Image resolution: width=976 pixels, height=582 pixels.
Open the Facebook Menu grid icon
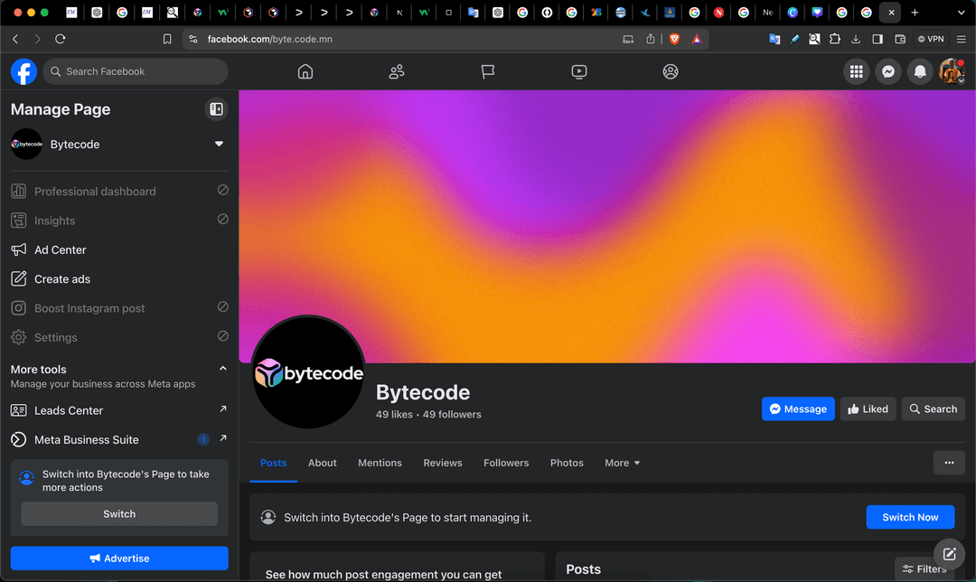click(857, 71)
